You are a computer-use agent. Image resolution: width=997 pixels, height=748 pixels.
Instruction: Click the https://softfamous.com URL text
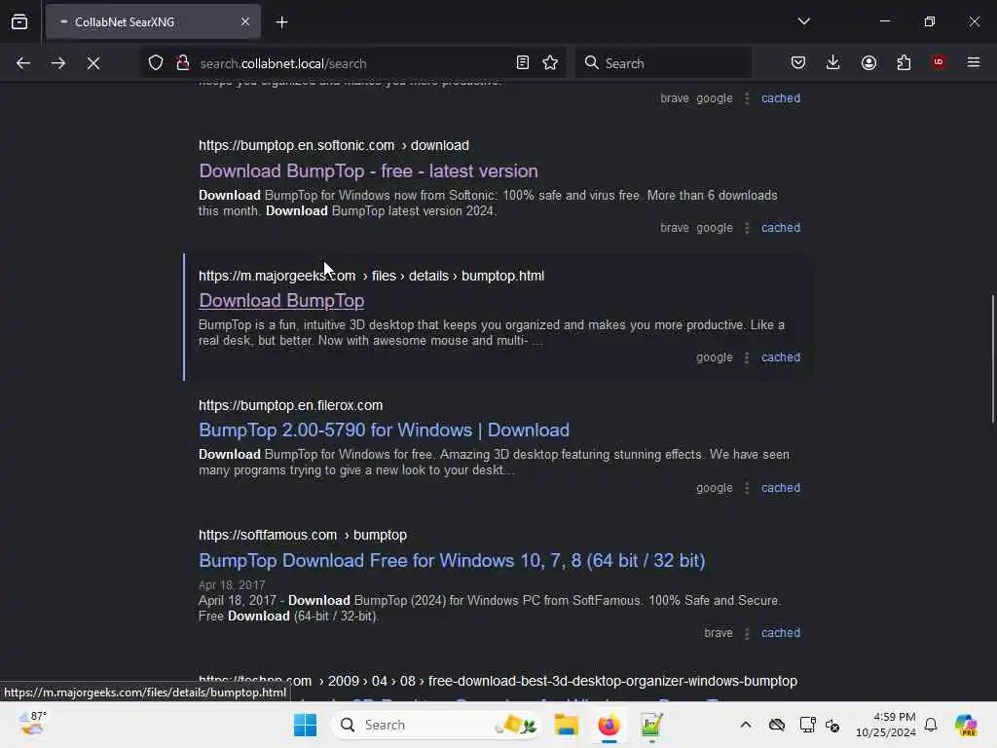(268, 535)
